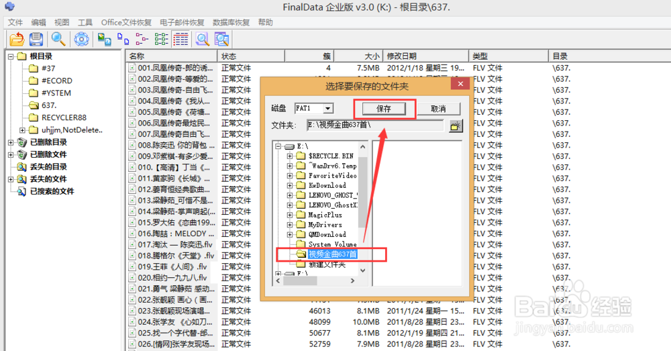Sort by the 状态 column header

(x=251, y=56)
